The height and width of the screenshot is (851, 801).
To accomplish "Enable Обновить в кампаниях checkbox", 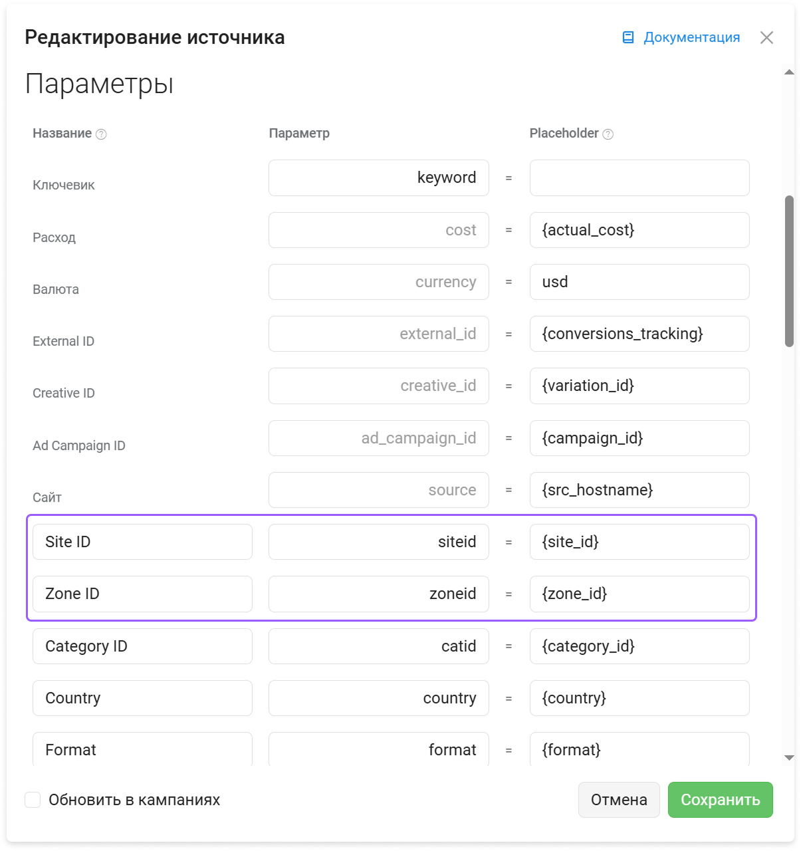I will pos(33,799).
